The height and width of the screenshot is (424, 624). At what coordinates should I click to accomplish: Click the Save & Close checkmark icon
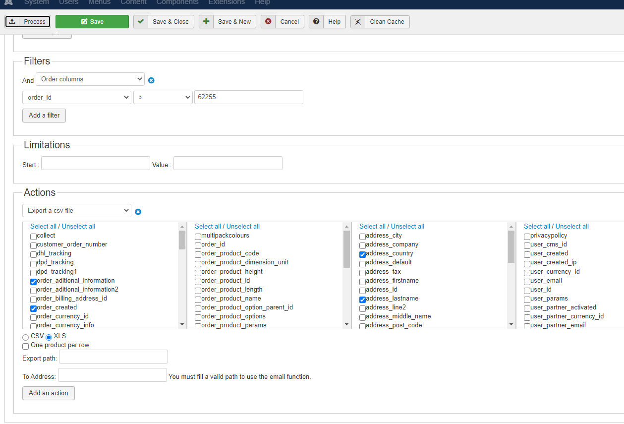point(141,21)
